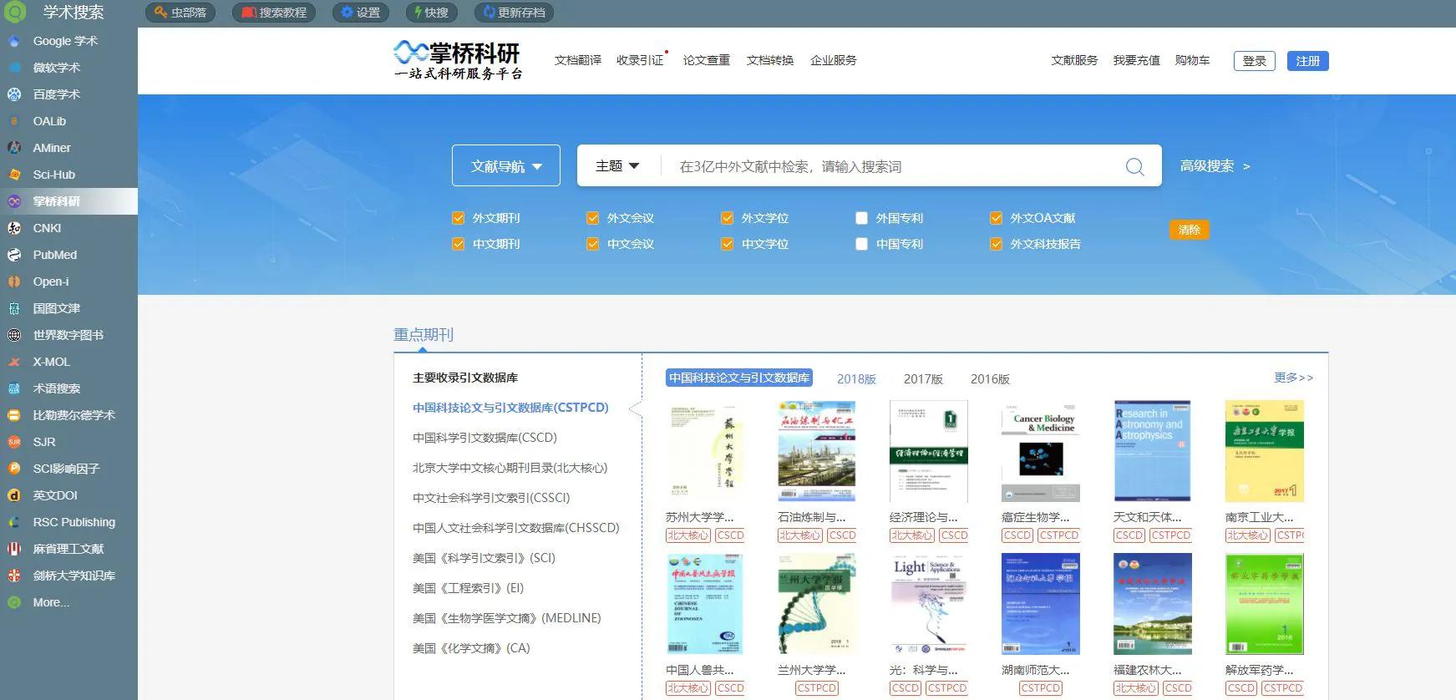This screenshot has width=1456, height=700.
Task: Enable 中国专利 checkbox
Action: pos(861,244)
